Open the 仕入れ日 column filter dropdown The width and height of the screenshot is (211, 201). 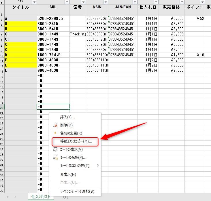pyautogui.click(x=156, y=2)
